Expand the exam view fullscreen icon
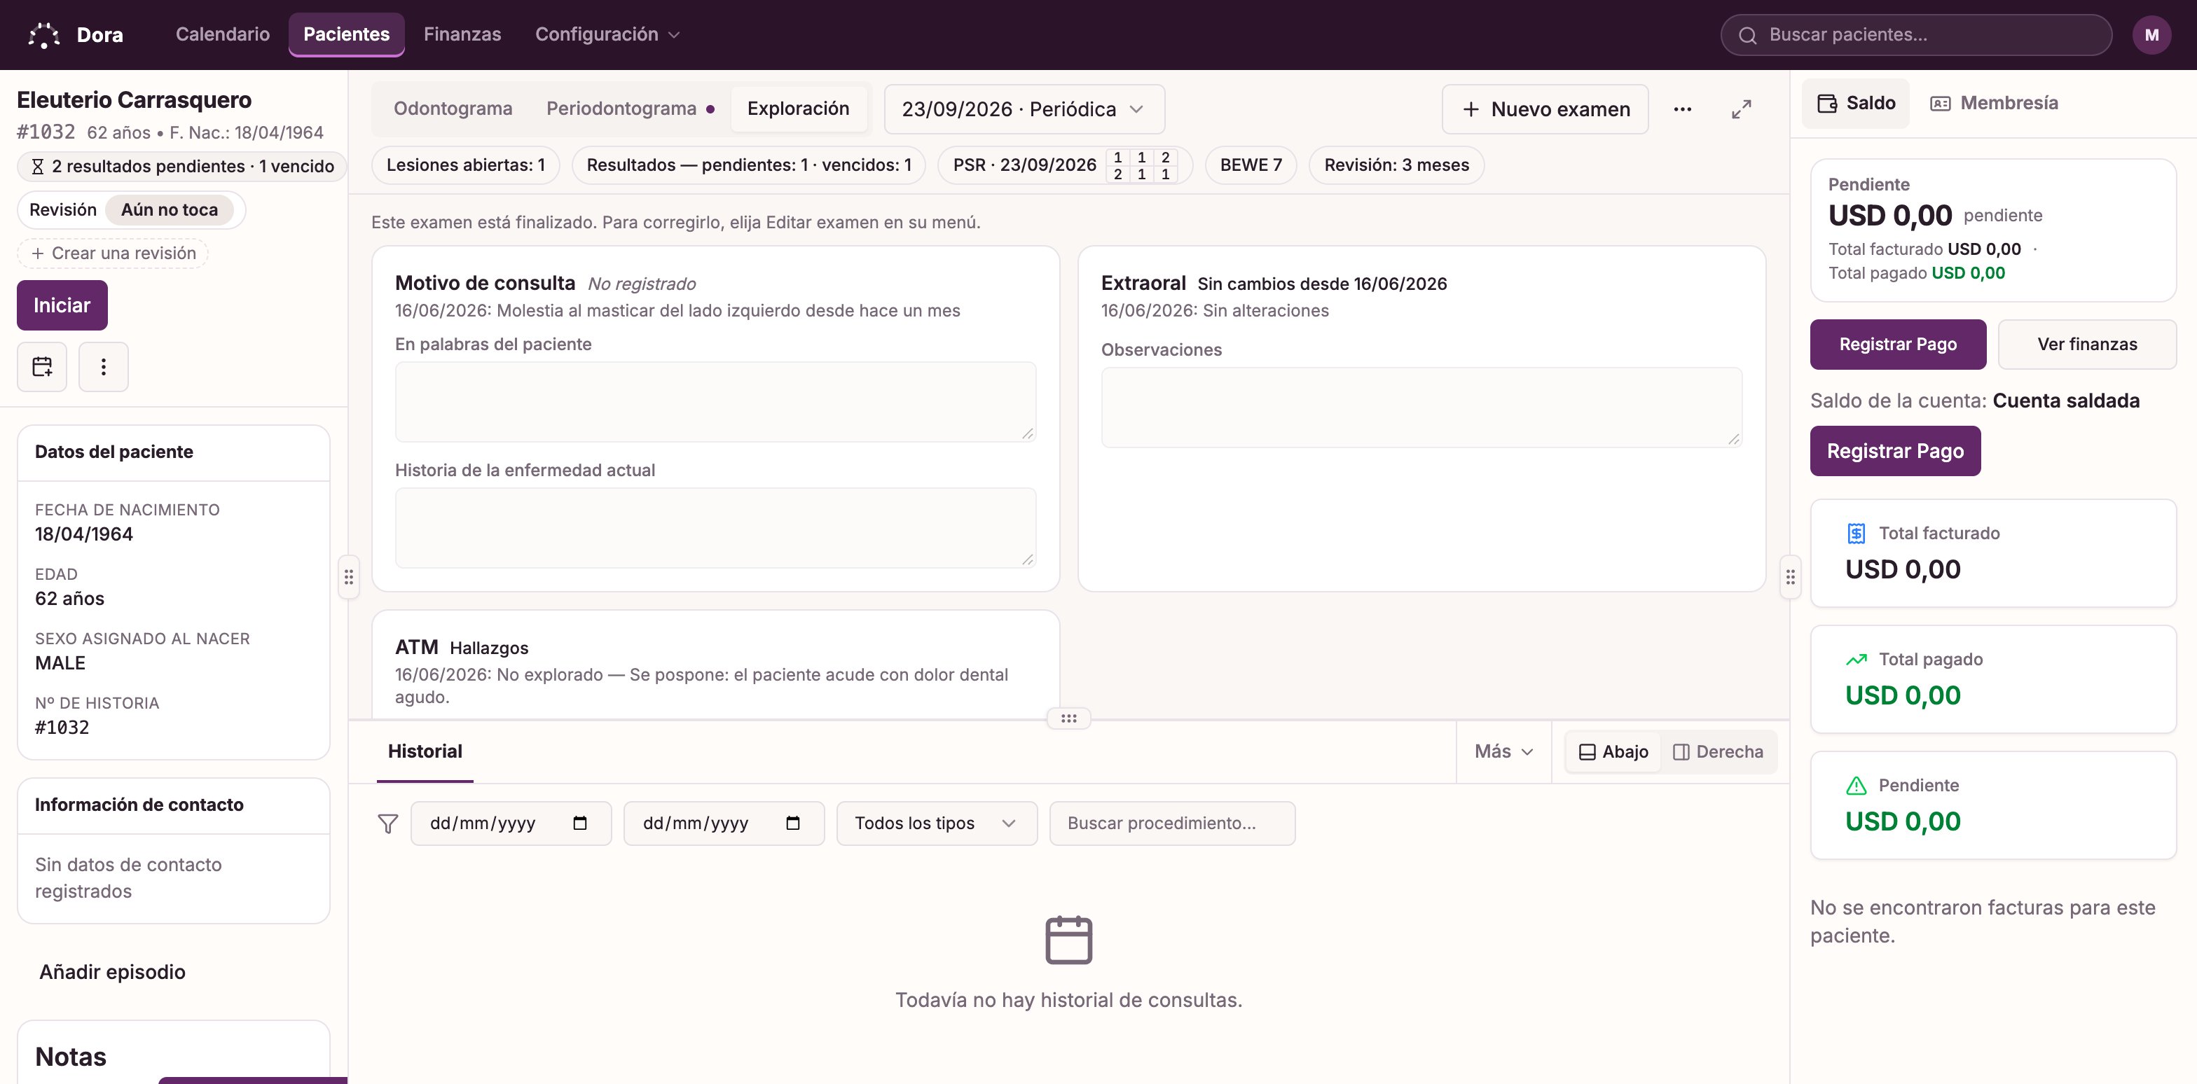Screen dimensions: 2197x1084 pyautogui.click(x=1741, y=109)
